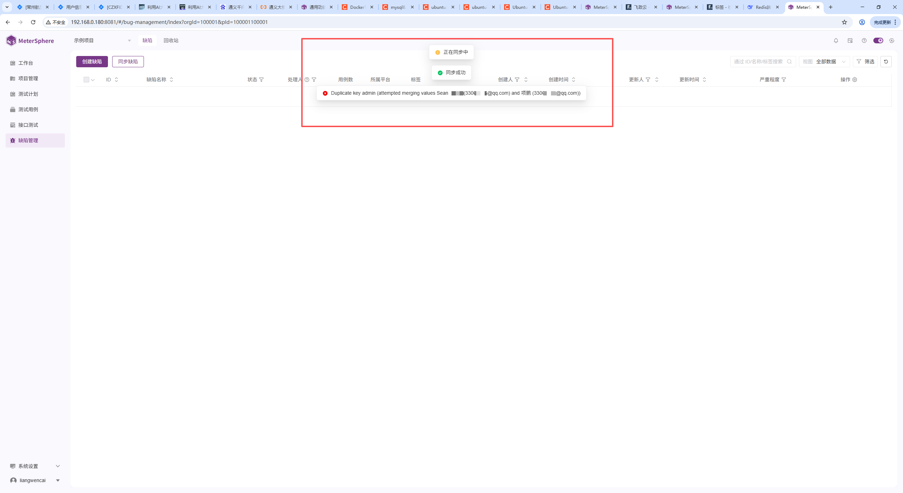This screenshot has height=493, width=903.
Task: Open 操作 column settings gear icon
Action: [x=855, y=80]
